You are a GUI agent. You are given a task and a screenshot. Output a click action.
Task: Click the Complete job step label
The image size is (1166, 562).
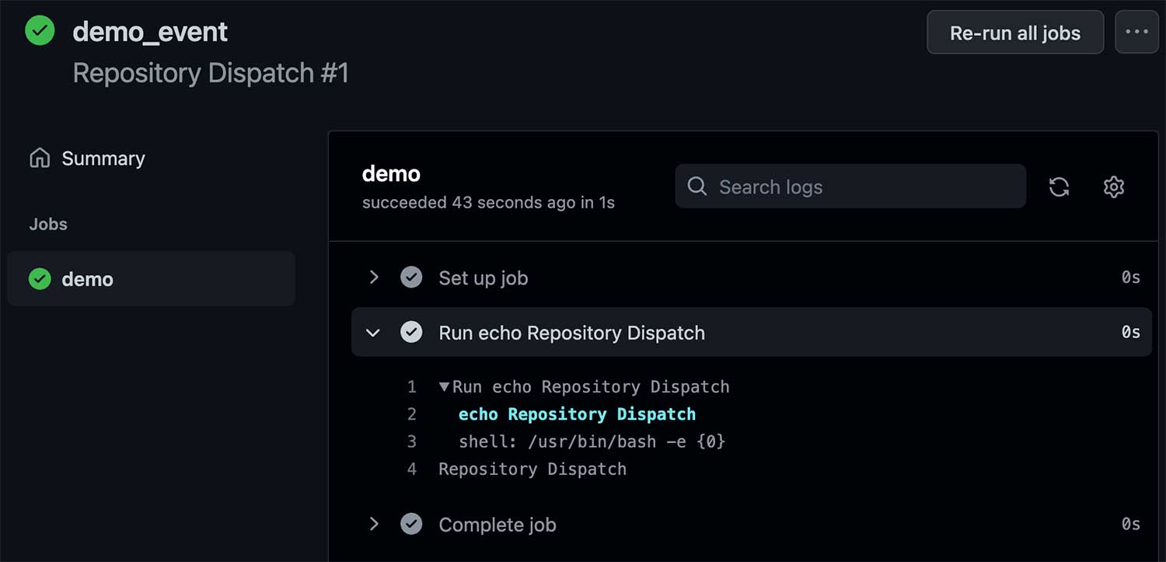pyautogui.click(x=497, y=525)
